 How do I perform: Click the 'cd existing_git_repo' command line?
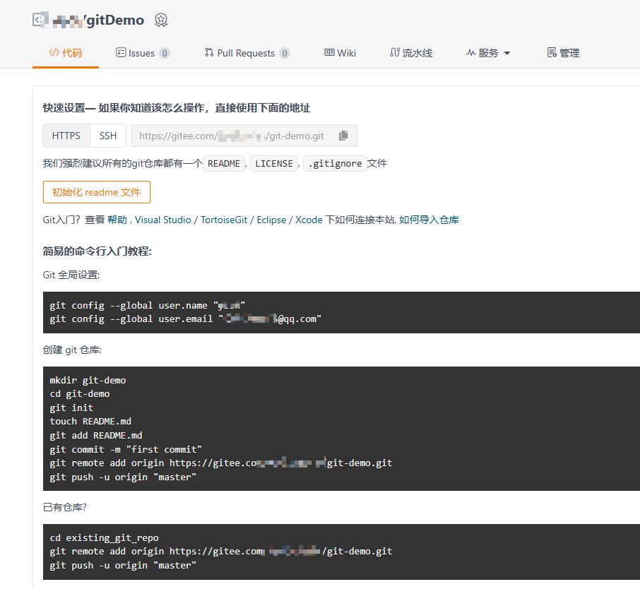tap(104, 537)
